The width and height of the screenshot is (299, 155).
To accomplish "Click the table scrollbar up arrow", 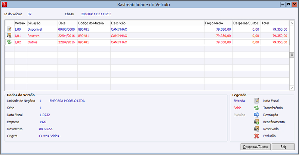I will [x=292, y=23].
